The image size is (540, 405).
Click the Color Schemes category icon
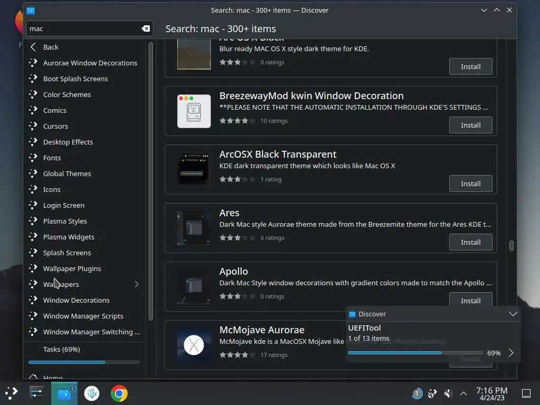[33, 94]
